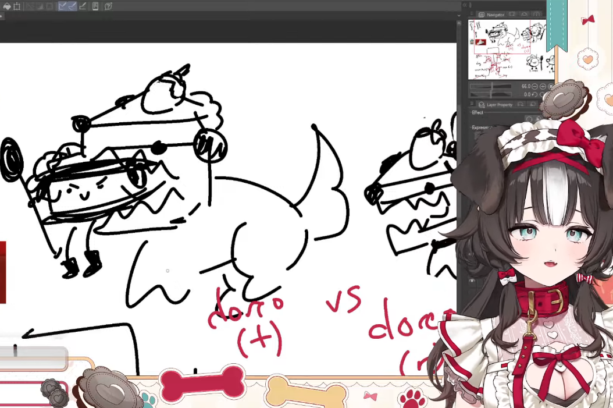
Task: Zoom out with the minus icon
Action: coord(535,86)
